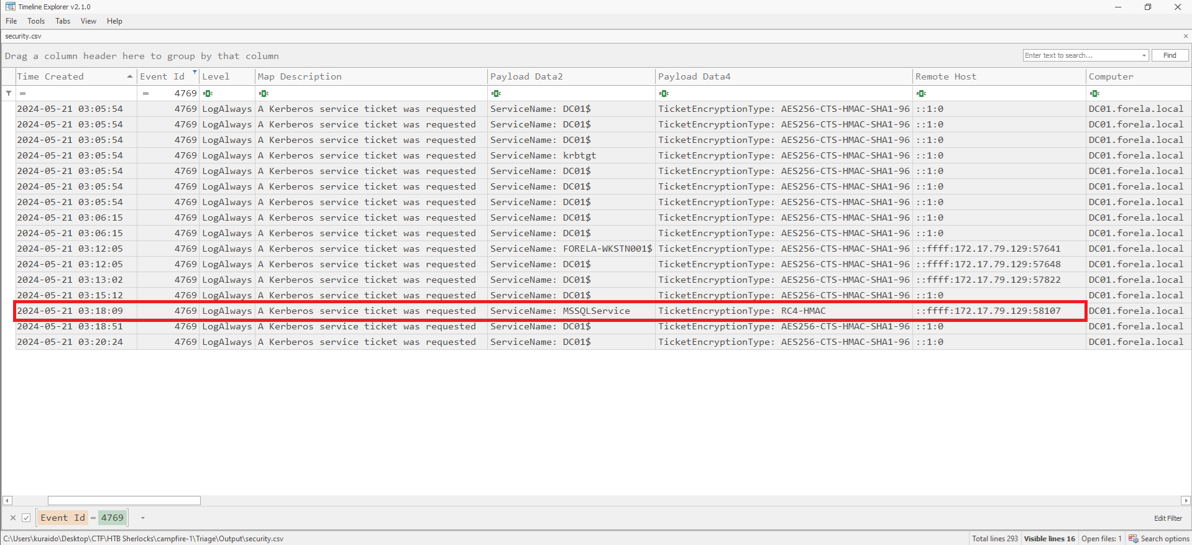Click Payload Data2 filter condition icon
Image resolution: width=1192 pixels, height=545 pixels.
(496, 94)
